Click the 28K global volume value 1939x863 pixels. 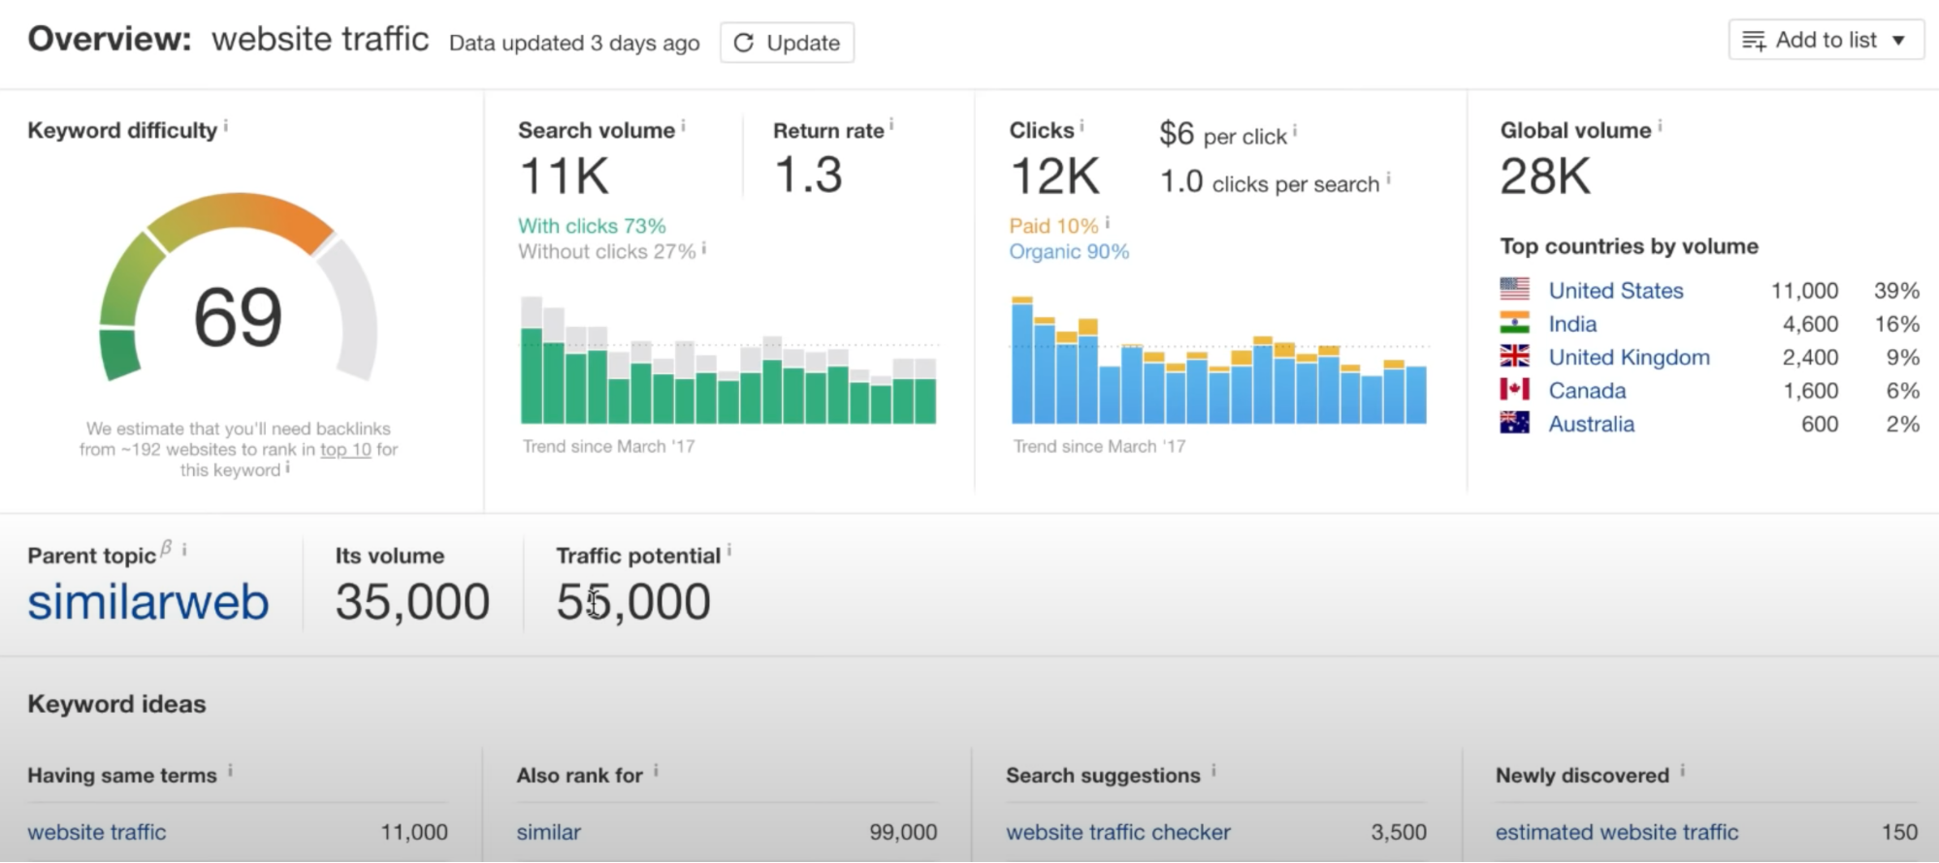click(x=1546, y=176)
